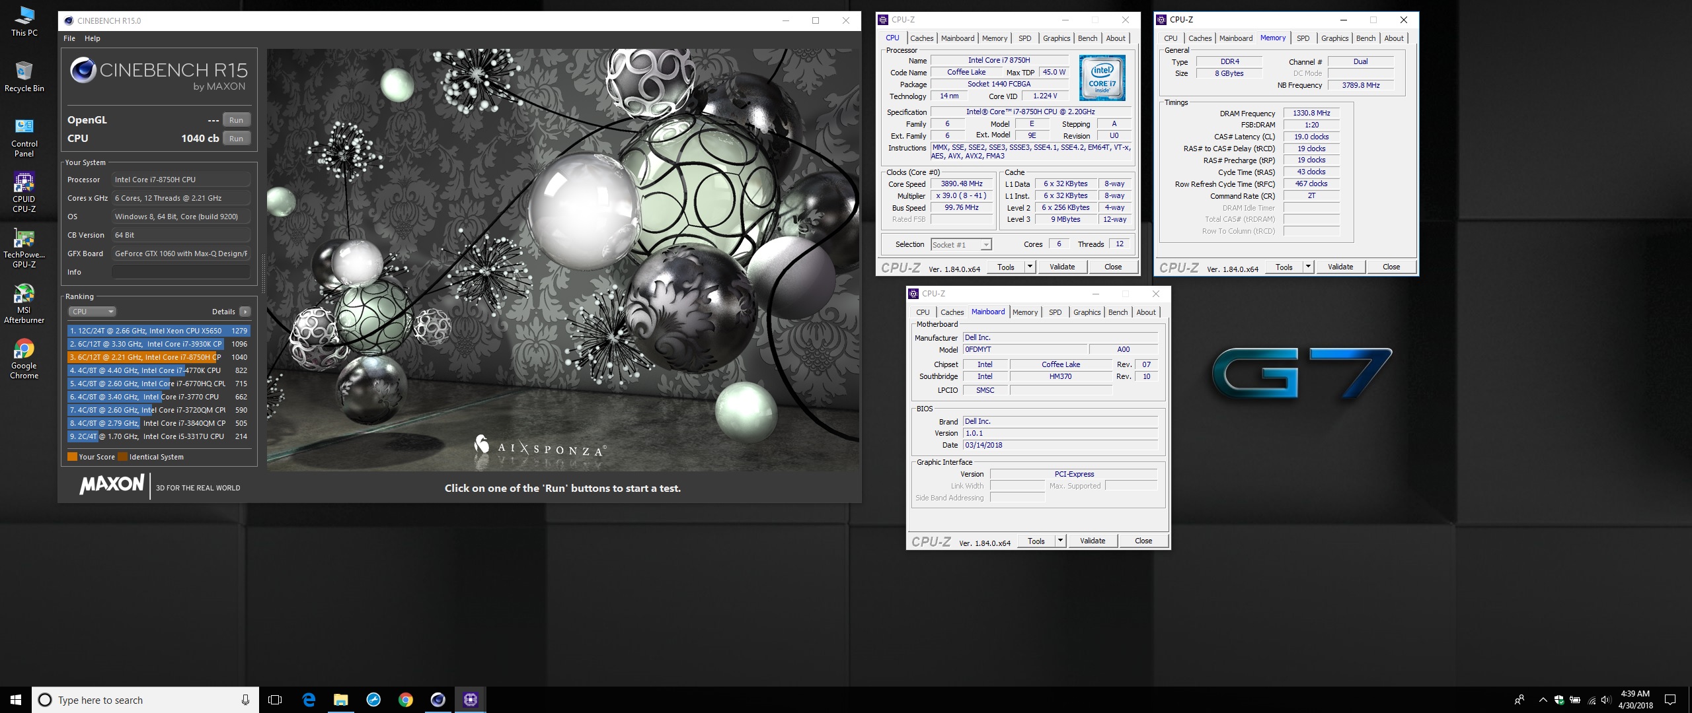
Task: Expand Tools dropdown arrow in Memory window
Action: [1308, 267]
